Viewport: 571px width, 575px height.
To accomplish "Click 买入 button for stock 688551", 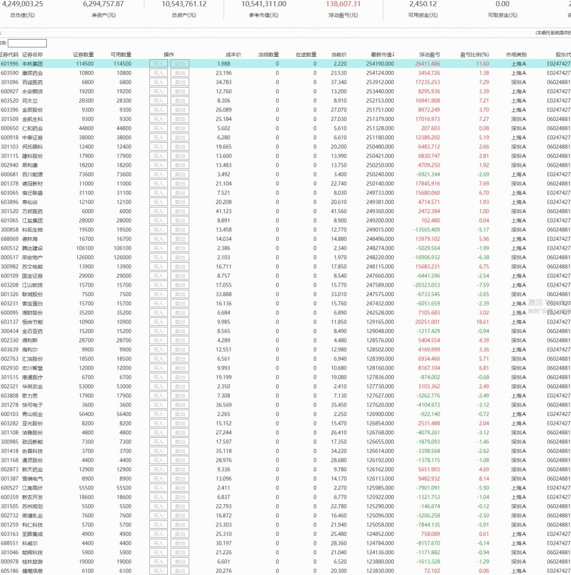I will (158, 543).
